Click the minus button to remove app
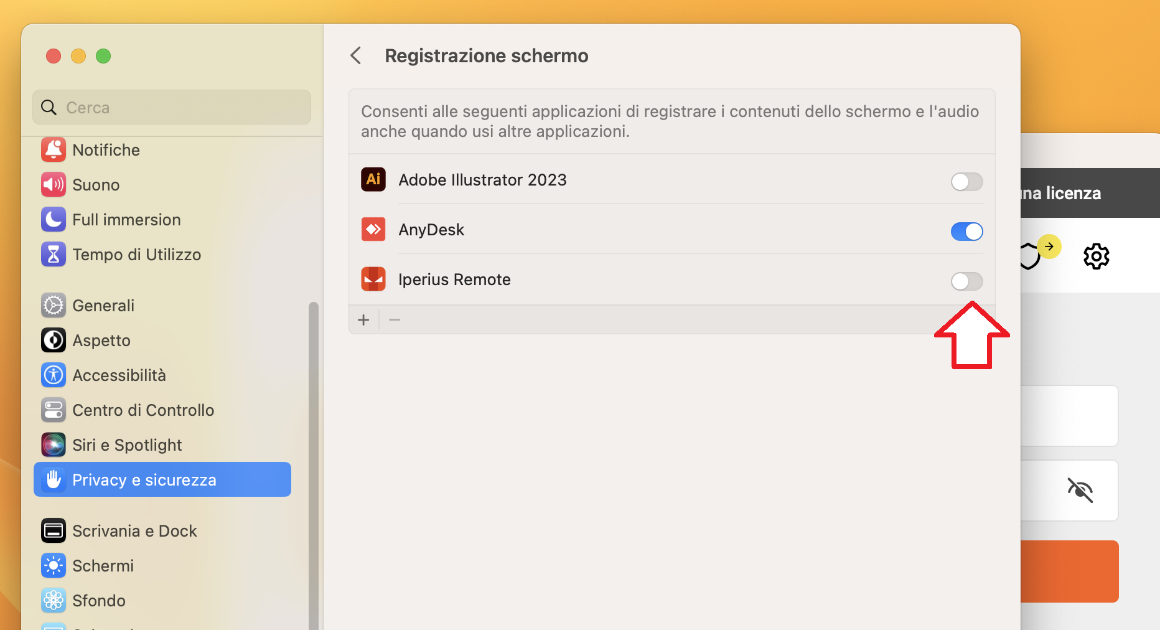 click(x=395, y=320)
